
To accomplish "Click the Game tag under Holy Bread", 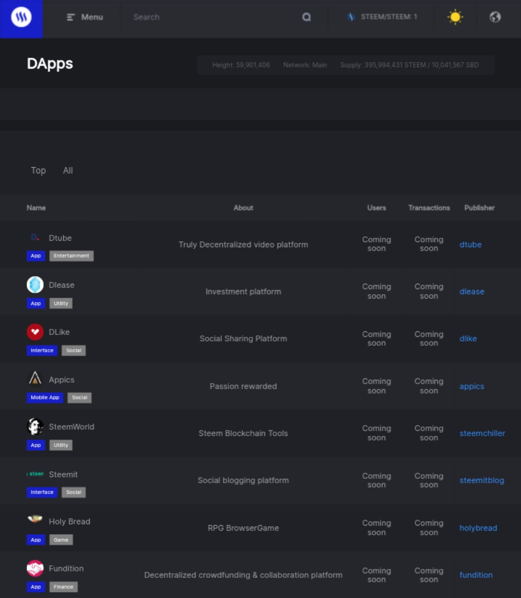I will [x=61, y=540].
